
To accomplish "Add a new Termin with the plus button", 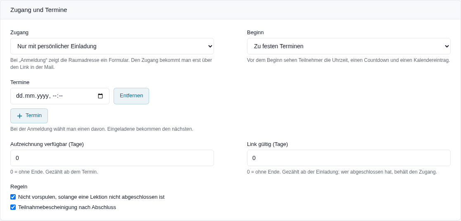I will pyautogui.click(x=29, y=116).
